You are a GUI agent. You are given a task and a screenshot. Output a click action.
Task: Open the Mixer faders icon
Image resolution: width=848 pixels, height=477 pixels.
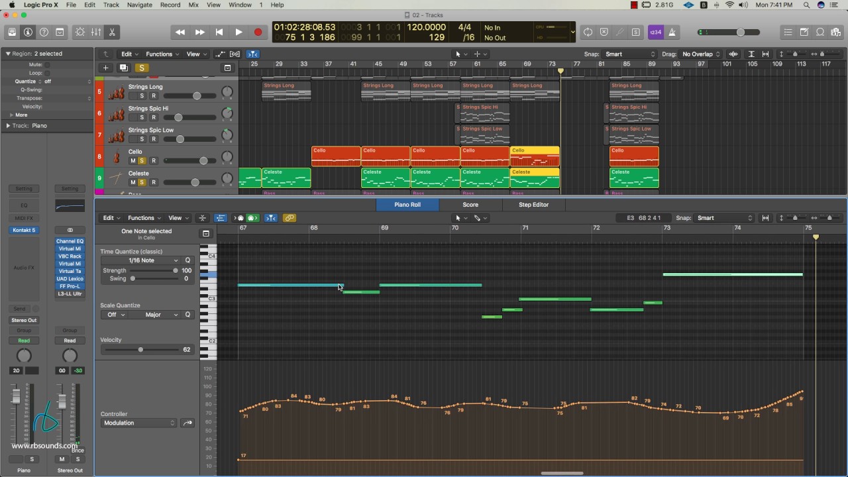click(x=96, y=32)
